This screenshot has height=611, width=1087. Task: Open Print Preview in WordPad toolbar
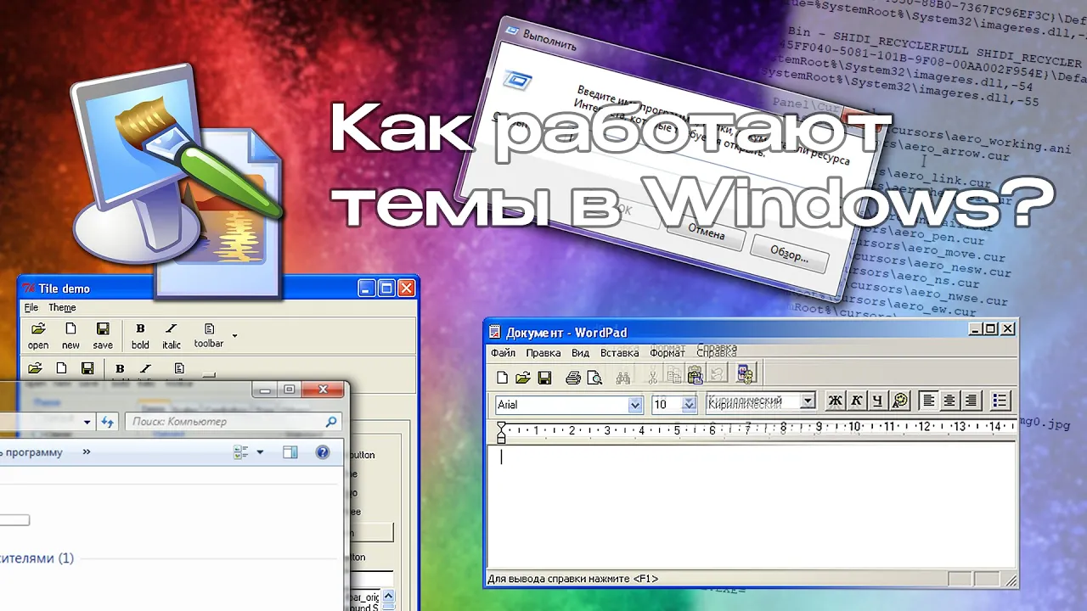594,378
